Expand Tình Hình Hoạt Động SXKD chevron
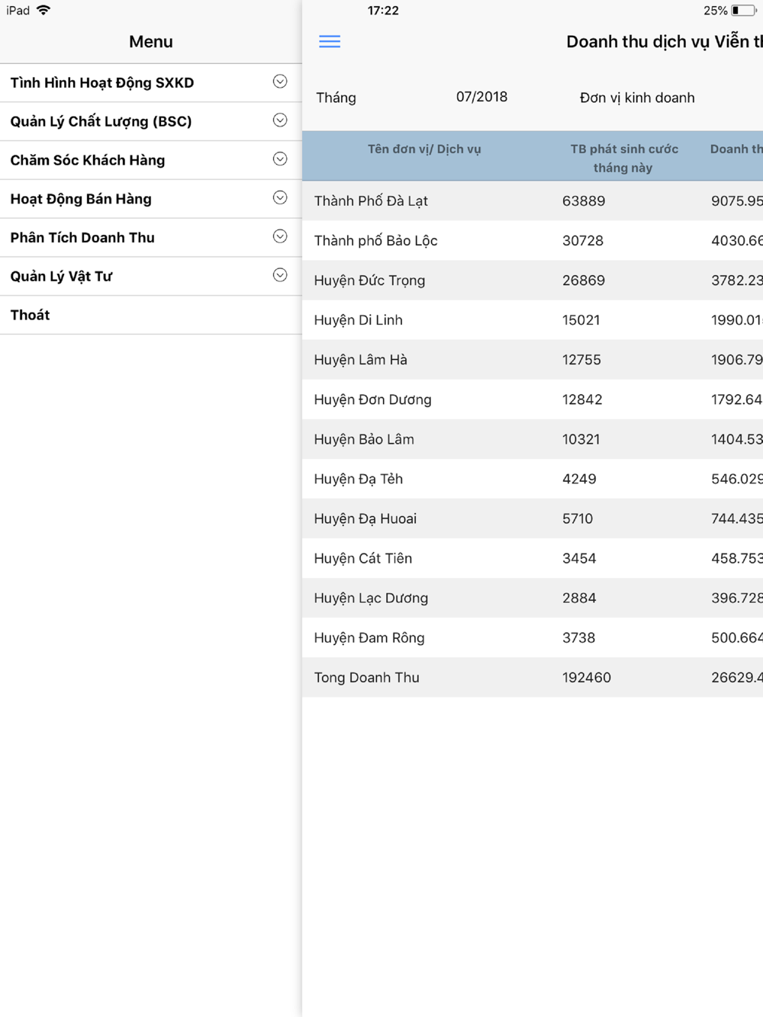763x1017 pixels. click(280, 82)
